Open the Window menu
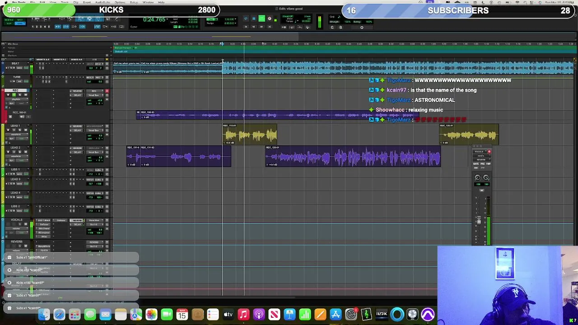Viewport: 578px width, 325px height. (x=148, y=2)
